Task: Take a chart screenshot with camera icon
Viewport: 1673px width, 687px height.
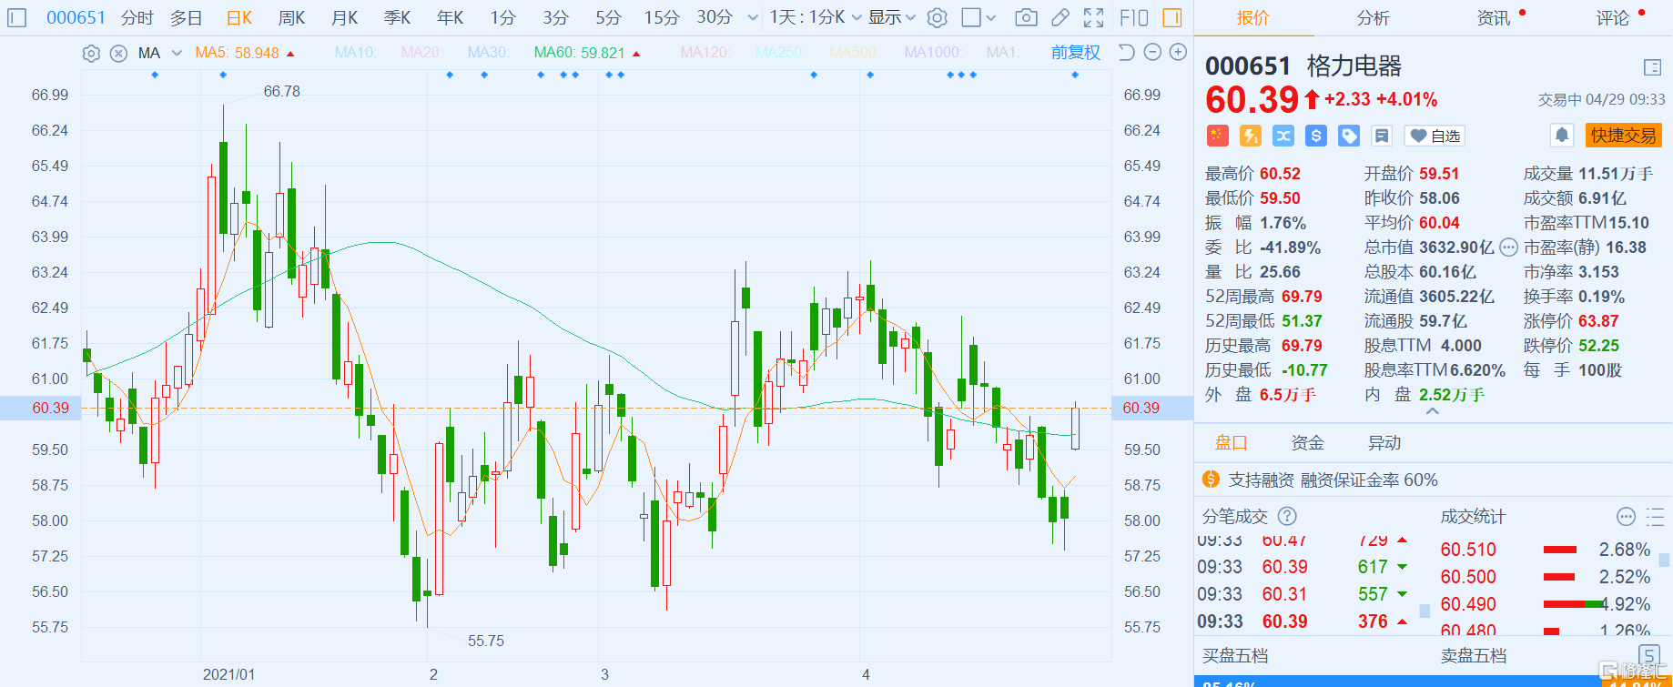Action: [1026, 17]
